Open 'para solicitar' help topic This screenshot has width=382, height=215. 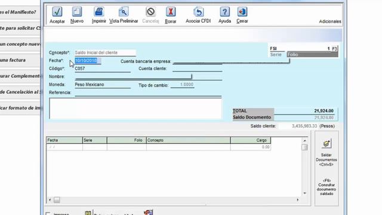click(x=20, y=28)
